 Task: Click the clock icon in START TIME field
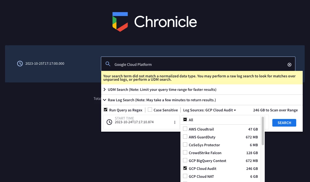click(x=109, y=122)
